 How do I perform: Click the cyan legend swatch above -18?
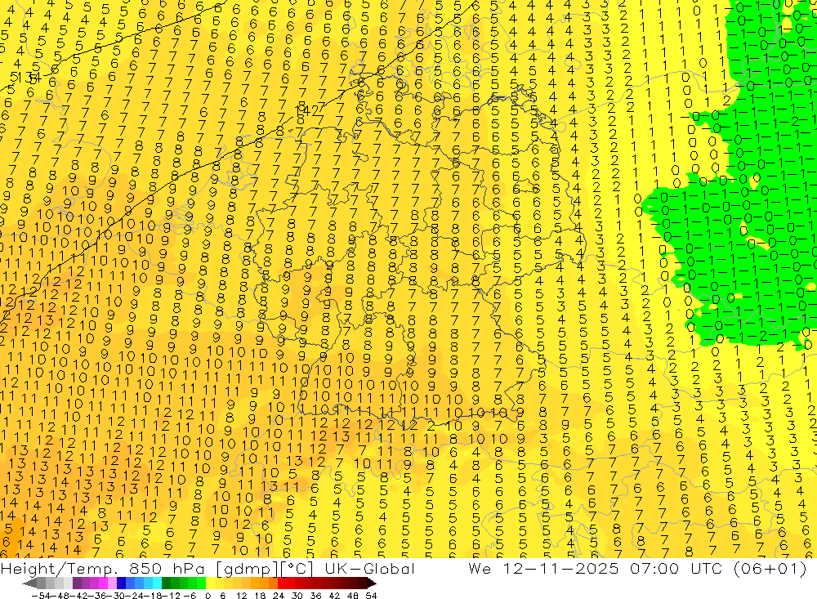pos(158,583)
